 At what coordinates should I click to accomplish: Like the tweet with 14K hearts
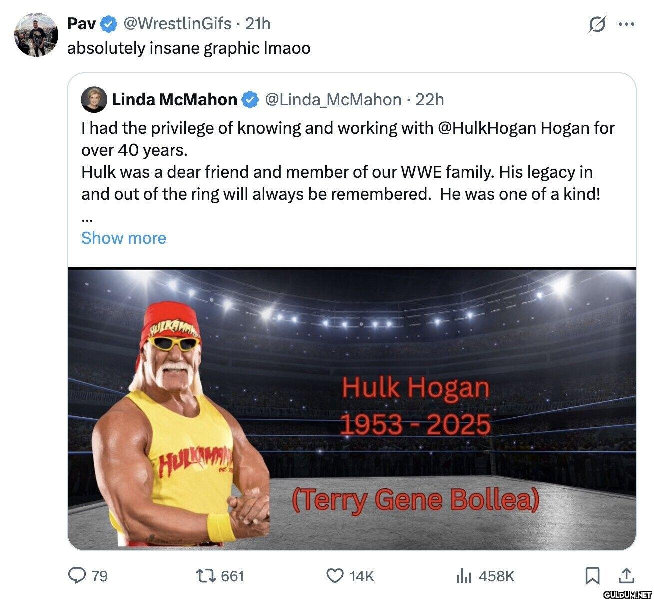click(x=334, y=576)
